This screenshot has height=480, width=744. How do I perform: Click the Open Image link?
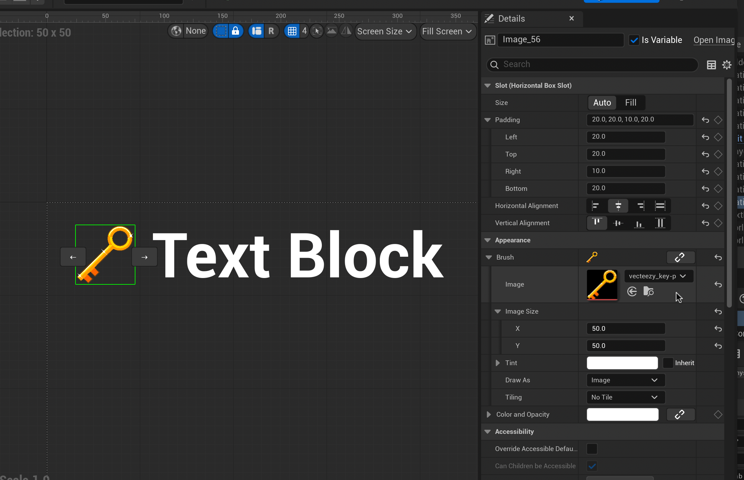[x=714, y=40]
